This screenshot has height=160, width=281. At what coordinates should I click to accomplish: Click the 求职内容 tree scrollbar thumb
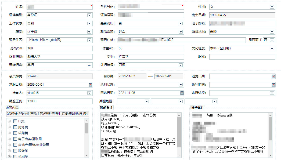point(87,128)
